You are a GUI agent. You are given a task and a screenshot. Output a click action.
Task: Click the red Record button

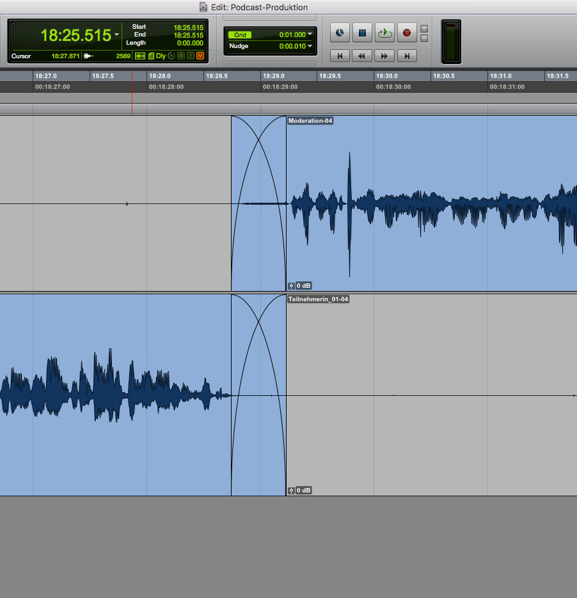point(406,33)
